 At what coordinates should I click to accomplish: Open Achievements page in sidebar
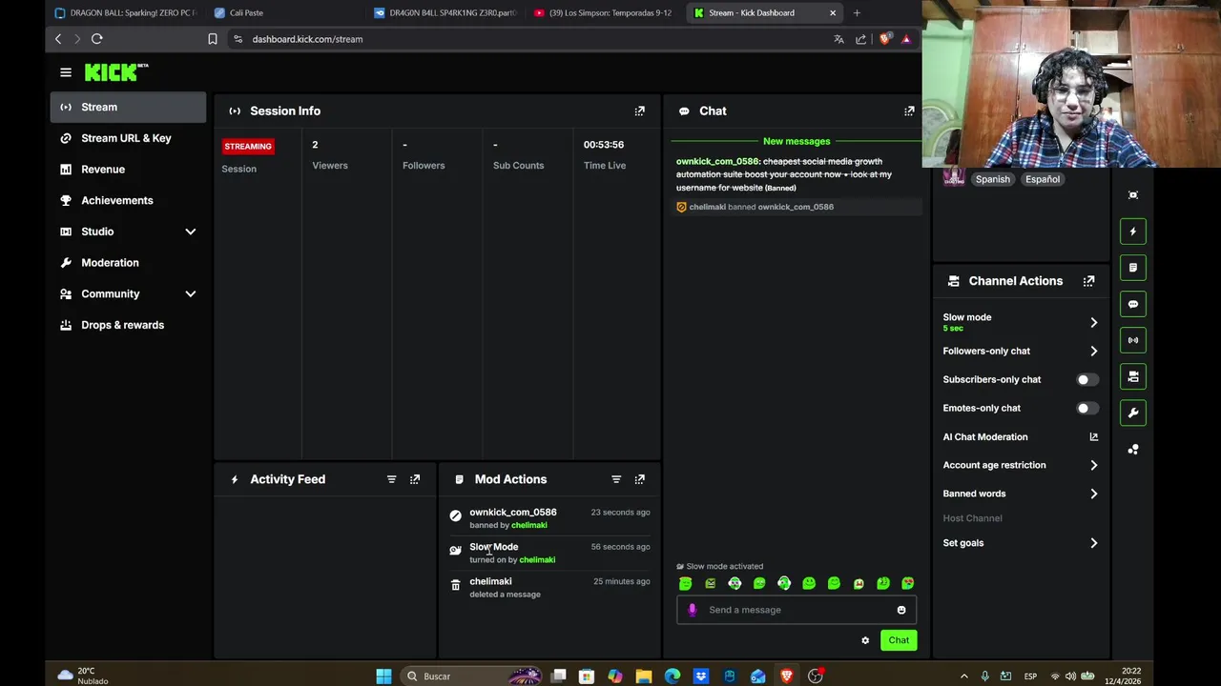coord(128,200)
